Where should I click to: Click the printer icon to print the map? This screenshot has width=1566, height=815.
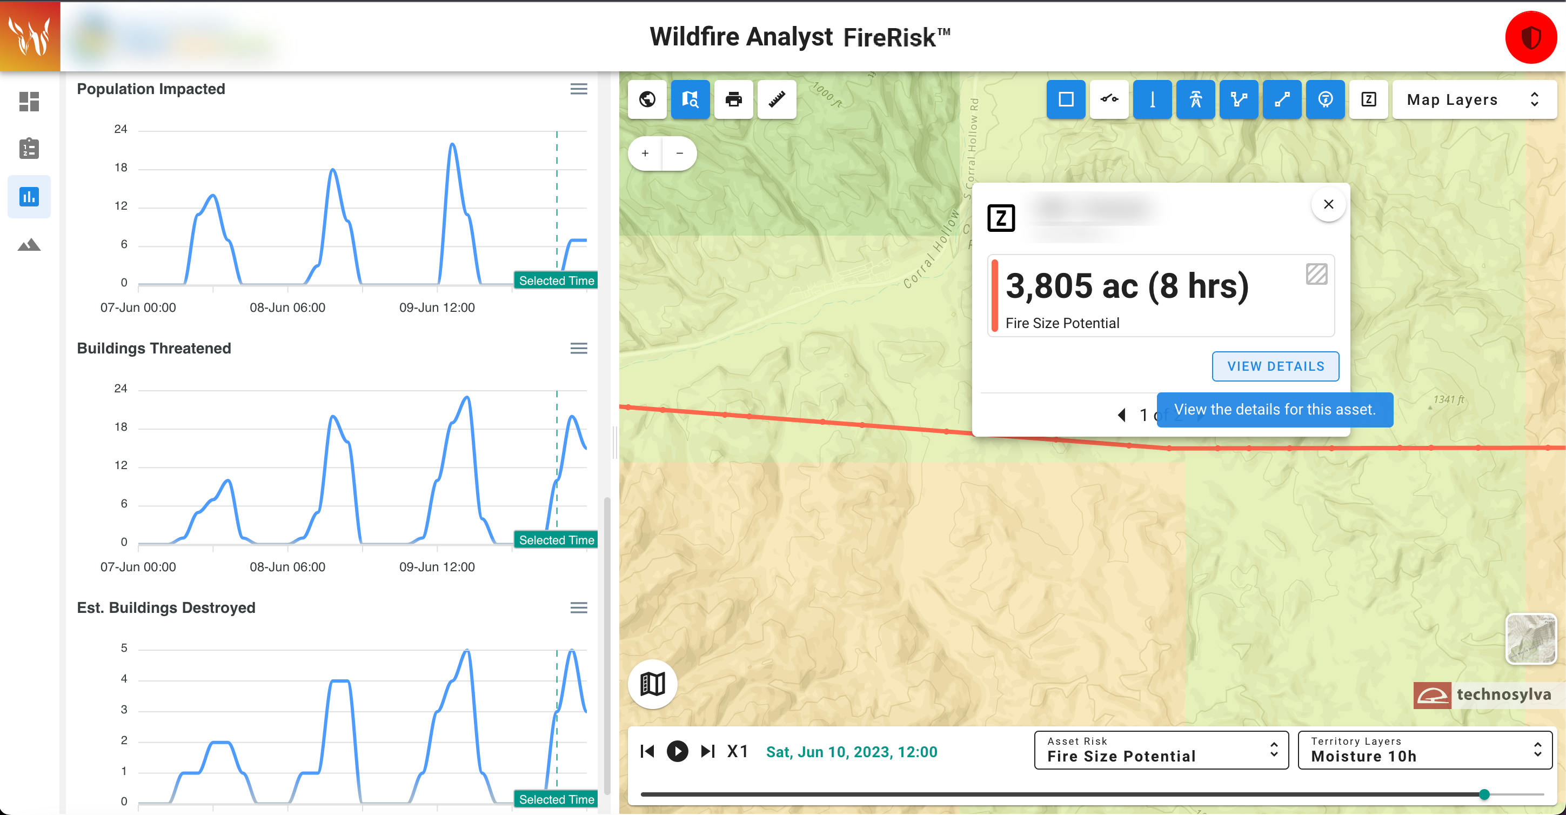coord(733,99)
